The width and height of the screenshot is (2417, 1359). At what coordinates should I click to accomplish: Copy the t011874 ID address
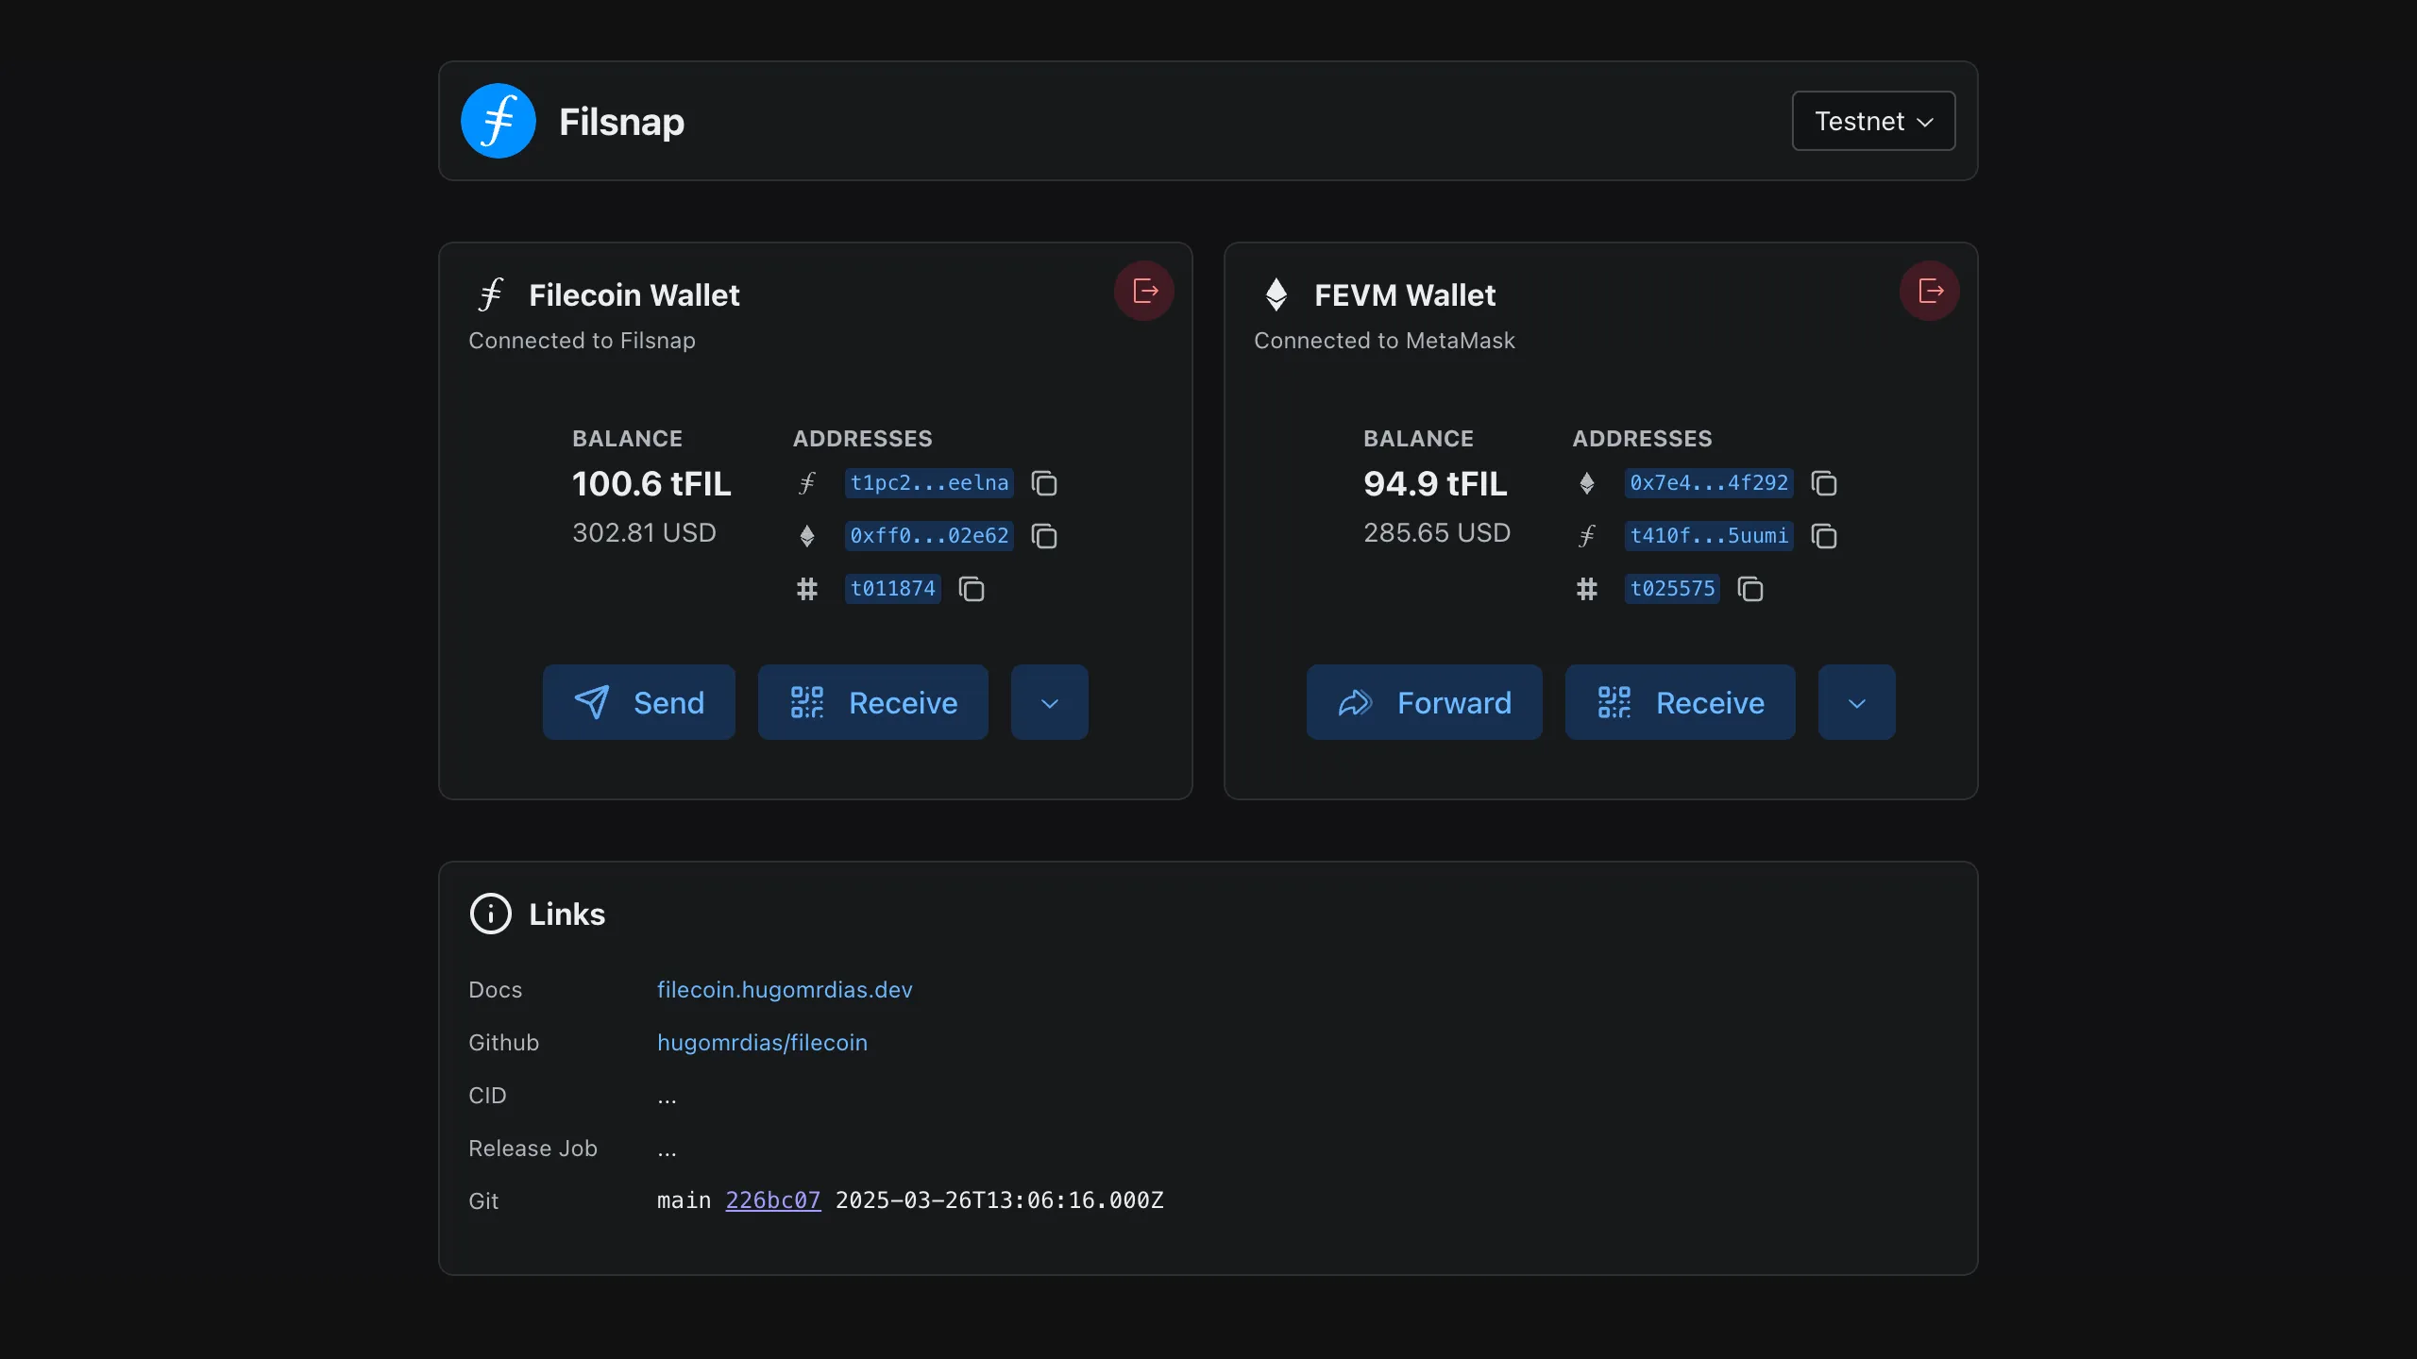(972, 589)
